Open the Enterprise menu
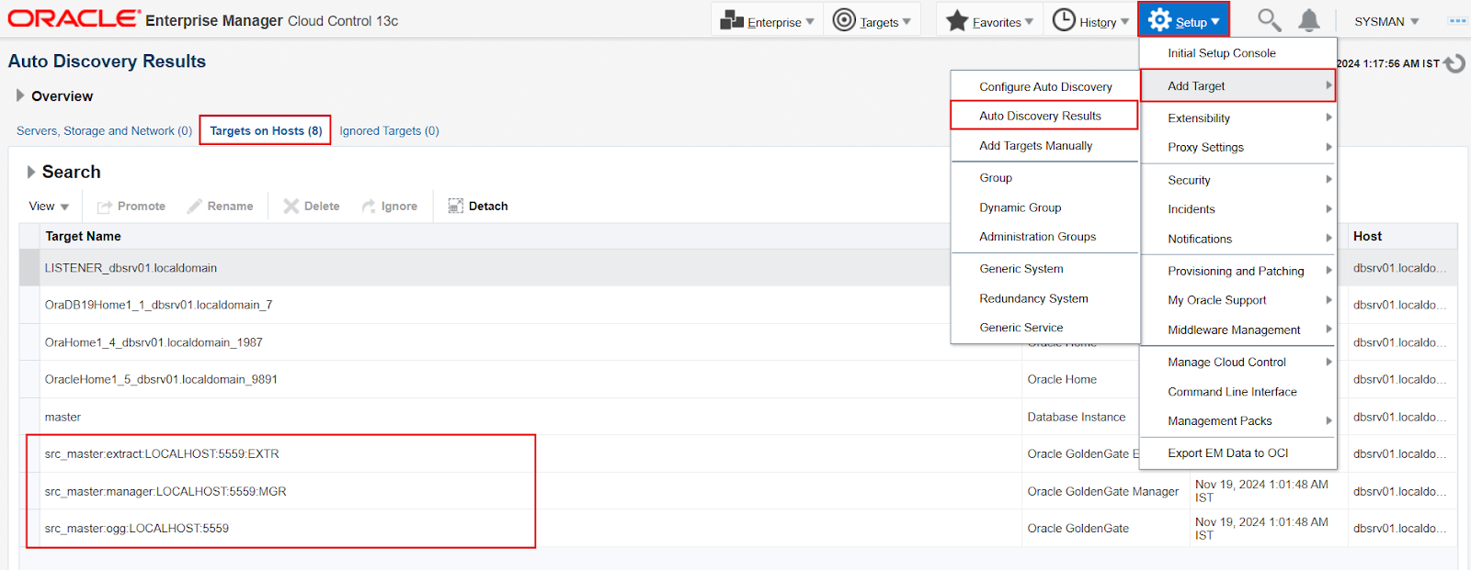Image resolution: width=1471 pixels, height=570 pixels. coord(767,20)
